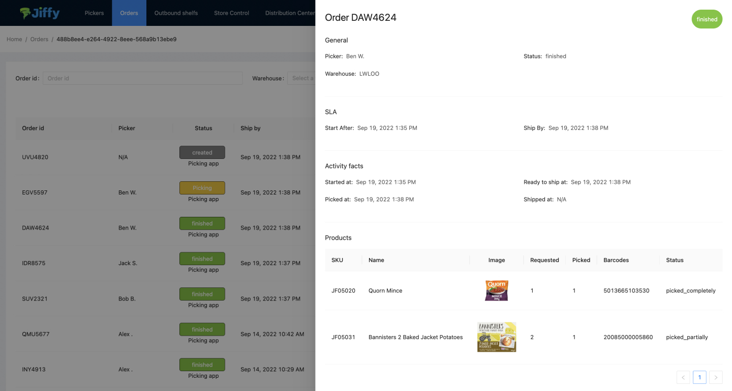Image resolution: width=732 pixels, height=391 pixels.
Task: Click Orders breadcrumb link
Action: [39, 39]
